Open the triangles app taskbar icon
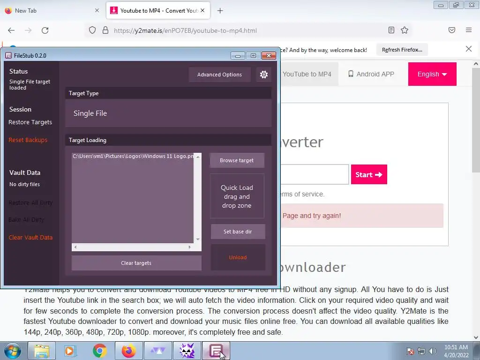This screenshot has width=480, height=360. pyautogui.click(x=157, y=351)
